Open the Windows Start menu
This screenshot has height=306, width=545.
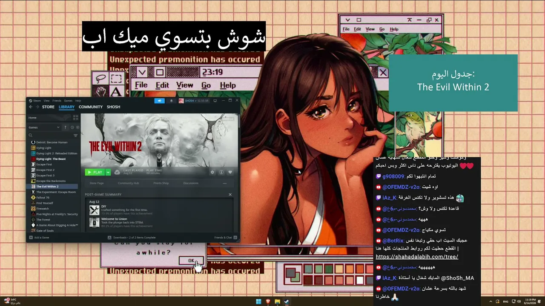click(258, 302)
